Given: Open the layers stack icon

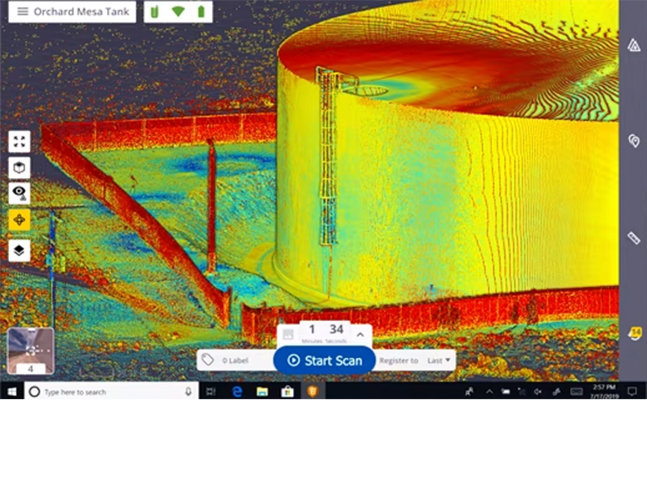Looking at the screenshot, I should [19, 251].
